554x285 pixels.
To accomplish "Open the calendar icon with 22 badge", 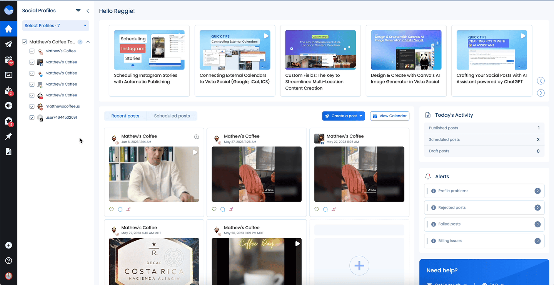I will 8,60.
